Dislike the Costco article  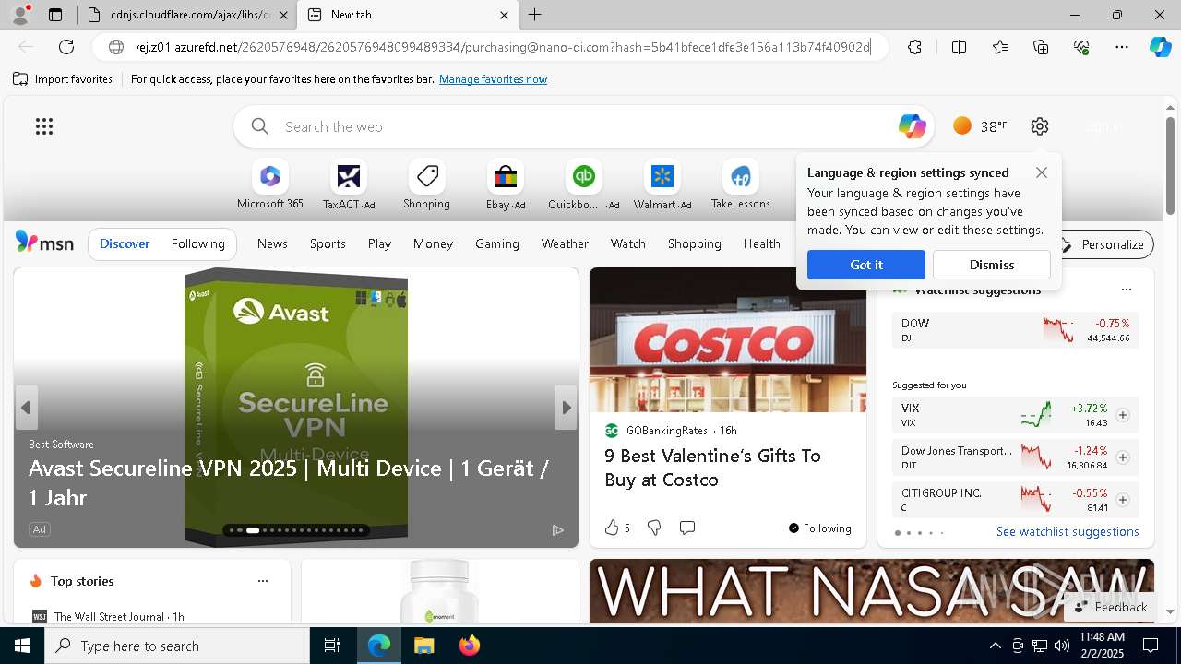(x=654, y=528)
